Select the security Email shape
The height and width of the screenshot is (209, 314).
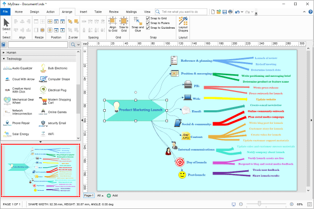(x=52, y=123)
